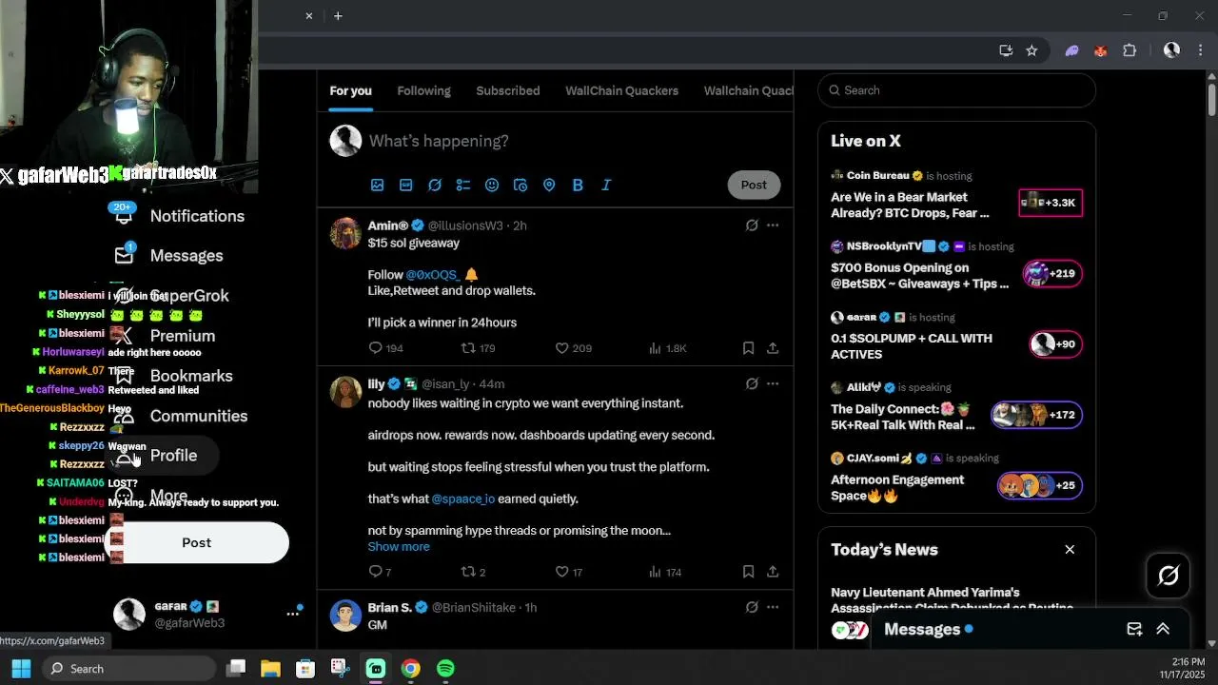Bookmark Amin's giveaway post
Viewport: 1218px width, 685px height.
[748, 348]
